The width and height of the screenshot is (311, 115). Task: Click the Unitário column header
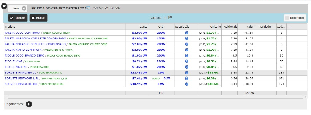(210, 27)
